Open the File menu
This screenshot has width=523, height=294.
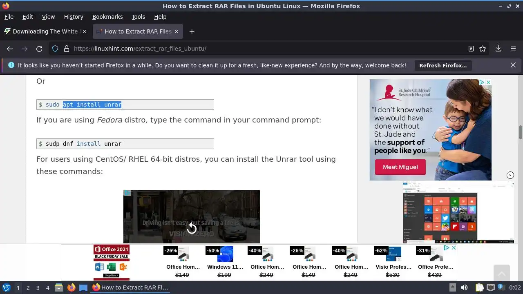(9, 17)
